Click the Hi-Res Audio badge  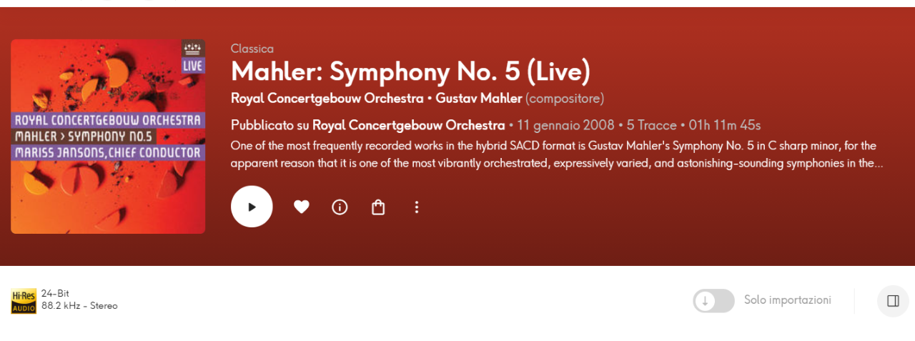click(x=24, y=300)
